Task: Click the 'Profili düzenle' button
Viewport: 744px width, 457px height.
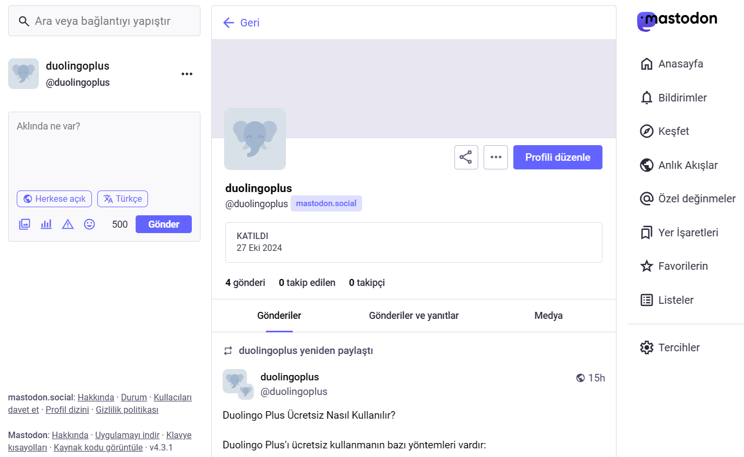Action: coord(558,158)
